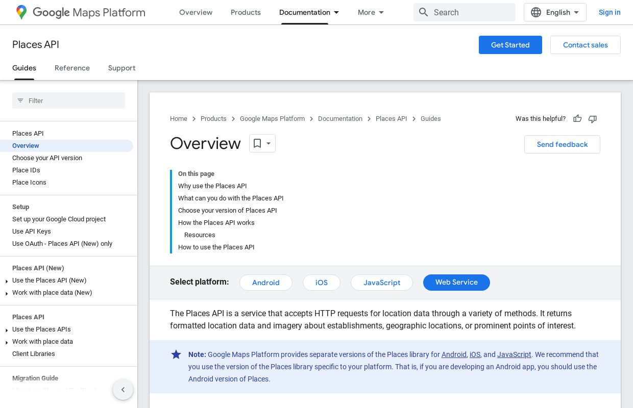
Task: Open Use API Keys sidebar item
Action: coord(32,232)
